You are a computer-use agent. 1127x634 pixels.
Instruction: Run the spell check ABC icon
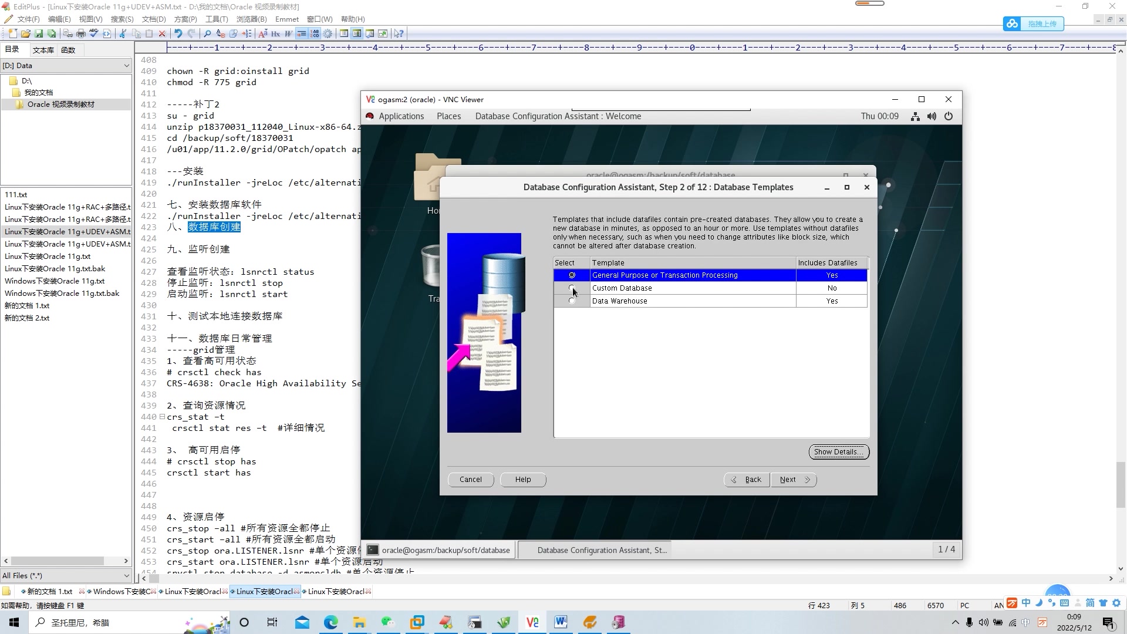click(x=94, y=34)
